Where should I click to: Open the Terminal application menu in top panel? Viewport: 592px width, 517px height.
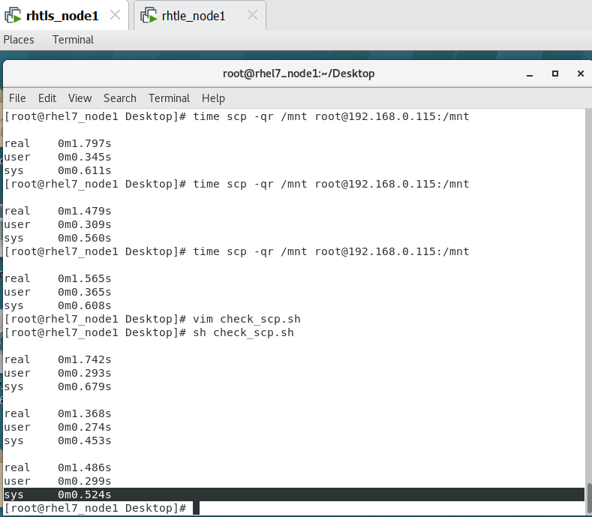point(73,40)
